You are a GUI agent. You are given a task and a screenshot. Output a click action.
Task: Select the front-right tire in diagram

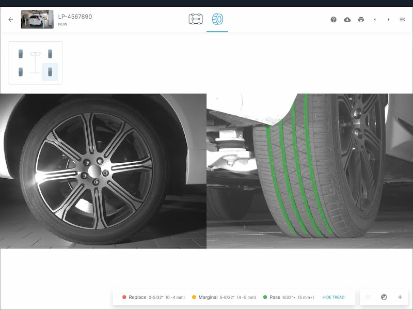[50, 54]
